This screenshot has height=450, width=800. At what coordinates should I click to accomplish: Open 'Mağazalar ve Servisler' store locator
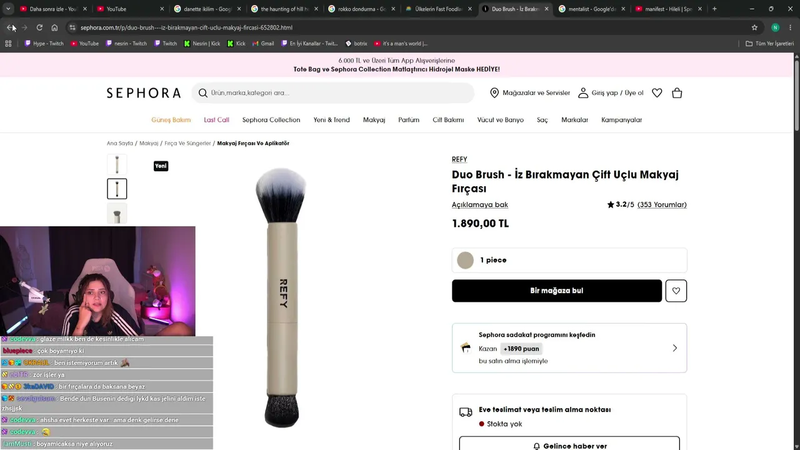click(x=530, y=93)
